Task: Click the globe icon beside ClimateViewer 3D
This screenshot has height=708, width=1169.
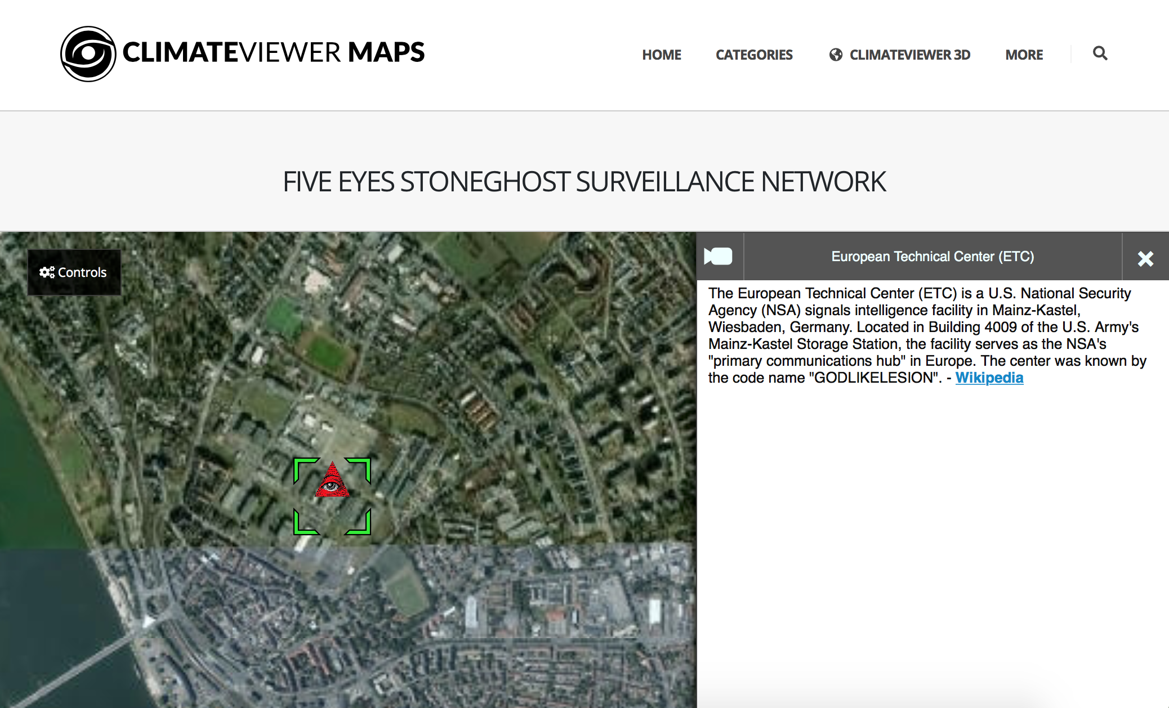Action: (x=836, y=55)
